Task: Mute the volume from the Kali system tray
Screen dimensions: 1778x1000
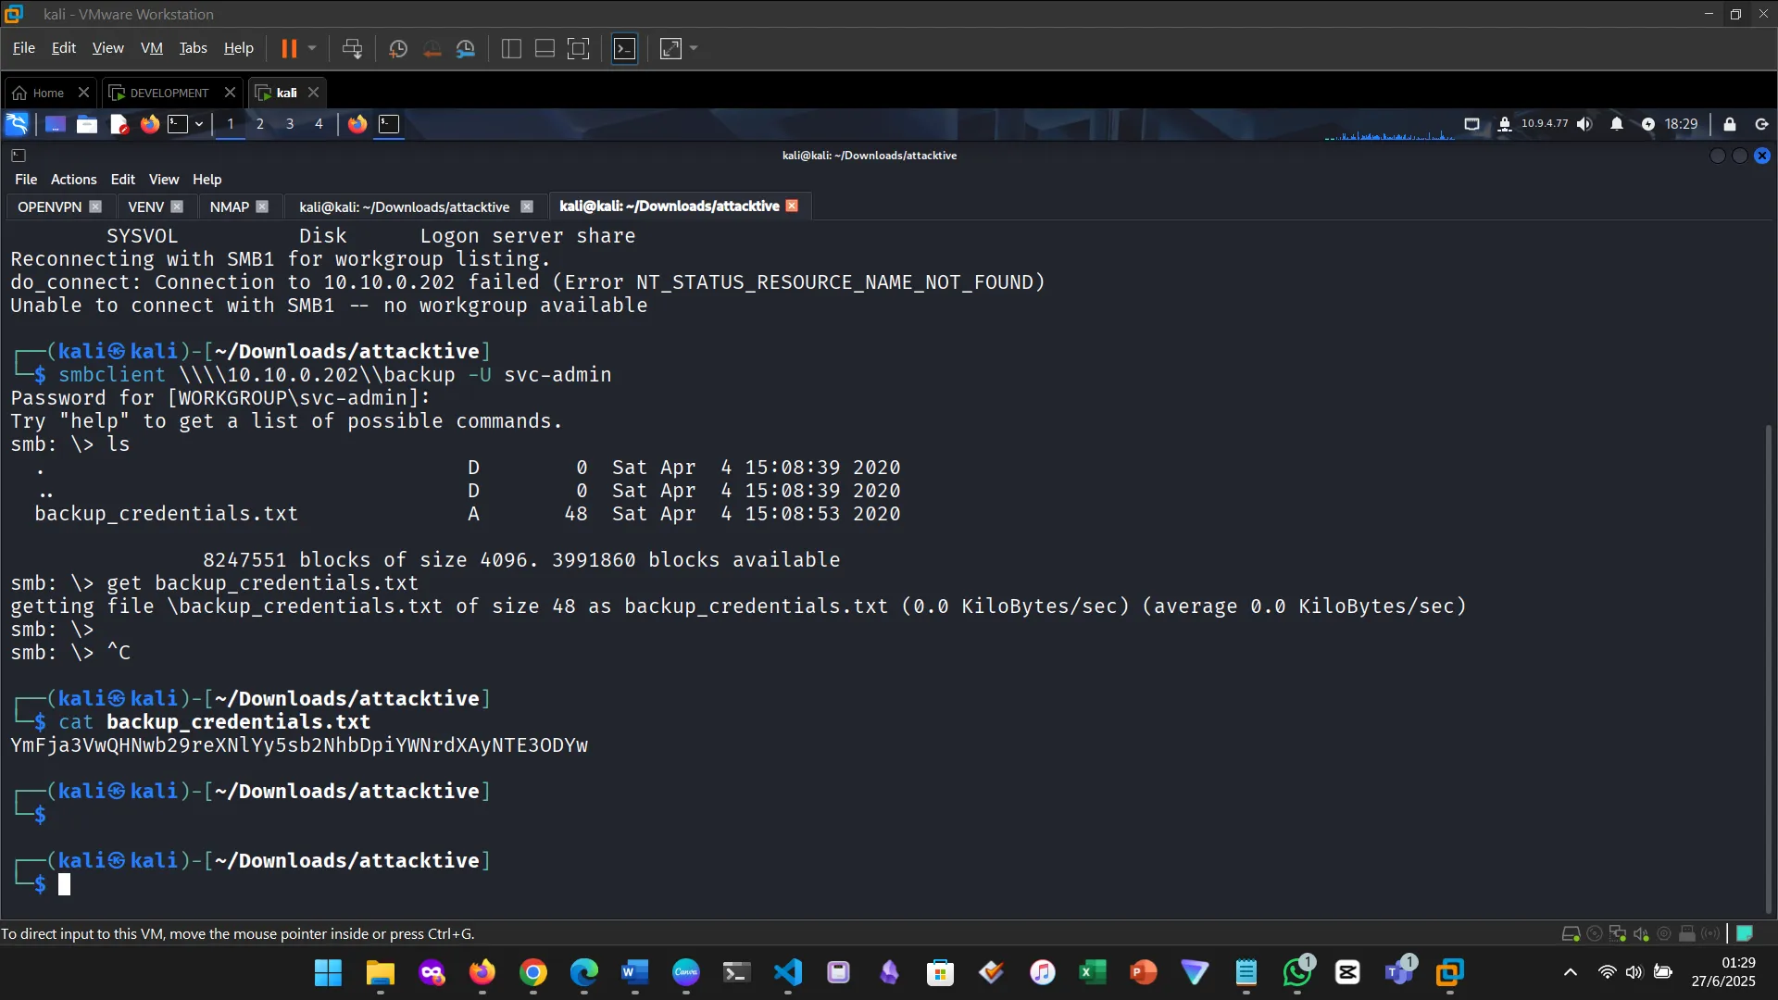Action: coord(1585,123)
